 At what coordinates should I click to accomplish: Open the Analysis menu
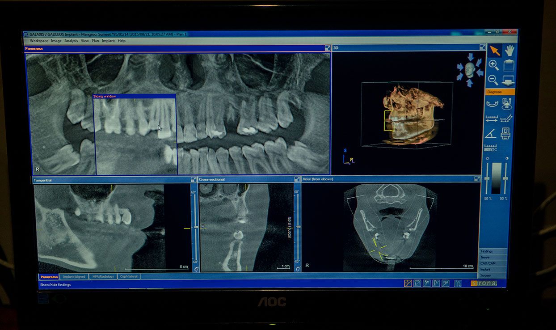point(71,41)
